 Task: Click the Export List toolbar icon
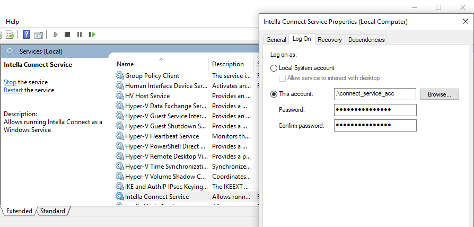click(x=9, y=34)
